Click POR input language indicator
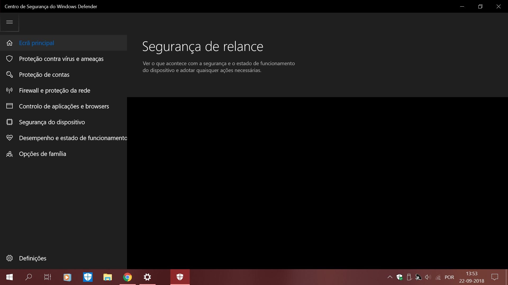 (x=449, y=277)
